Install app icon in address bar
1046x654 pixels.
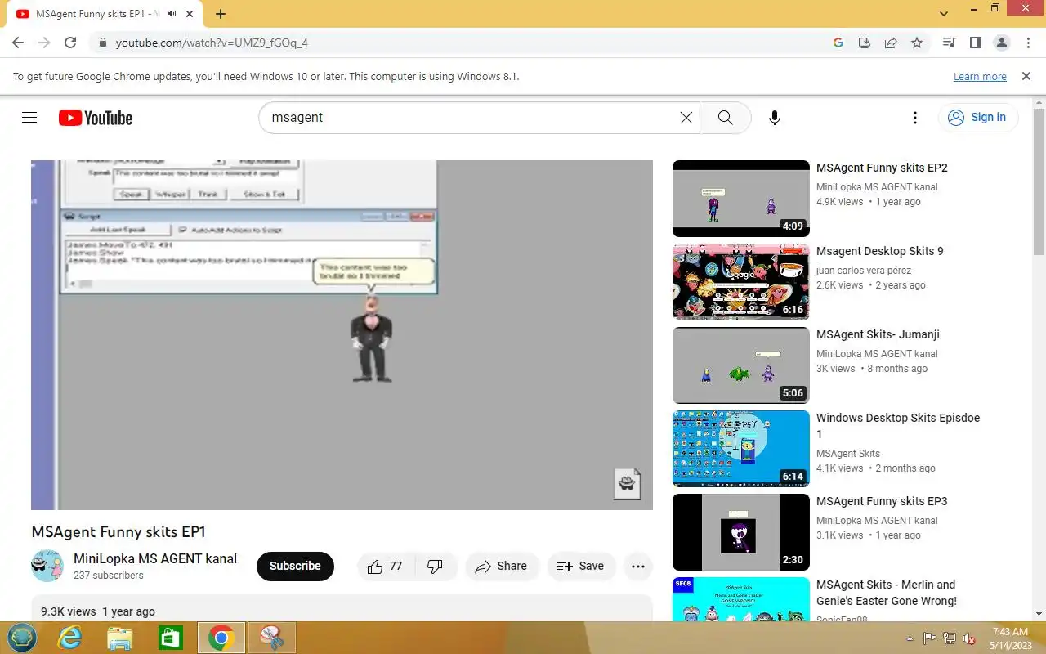[865, 43]
